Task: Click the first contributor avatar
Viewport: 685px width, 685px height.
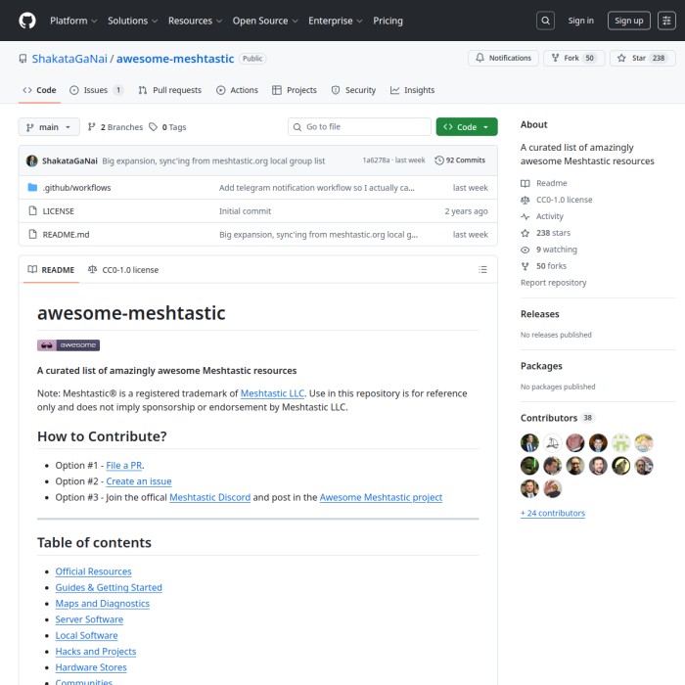Action: tap(529, 442)
